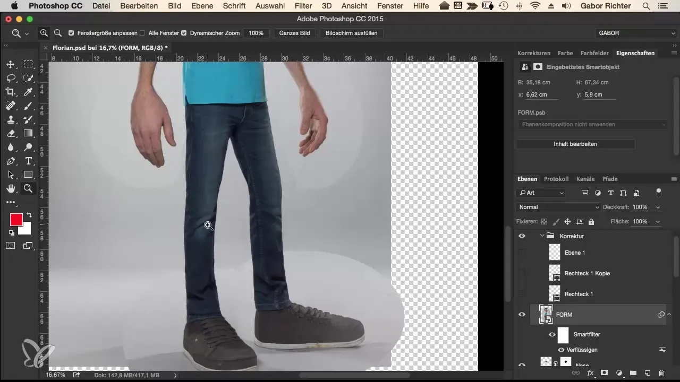Viewport: 680px width, 382px height.
Task: Select the Lasso tool
Action: 10,79
